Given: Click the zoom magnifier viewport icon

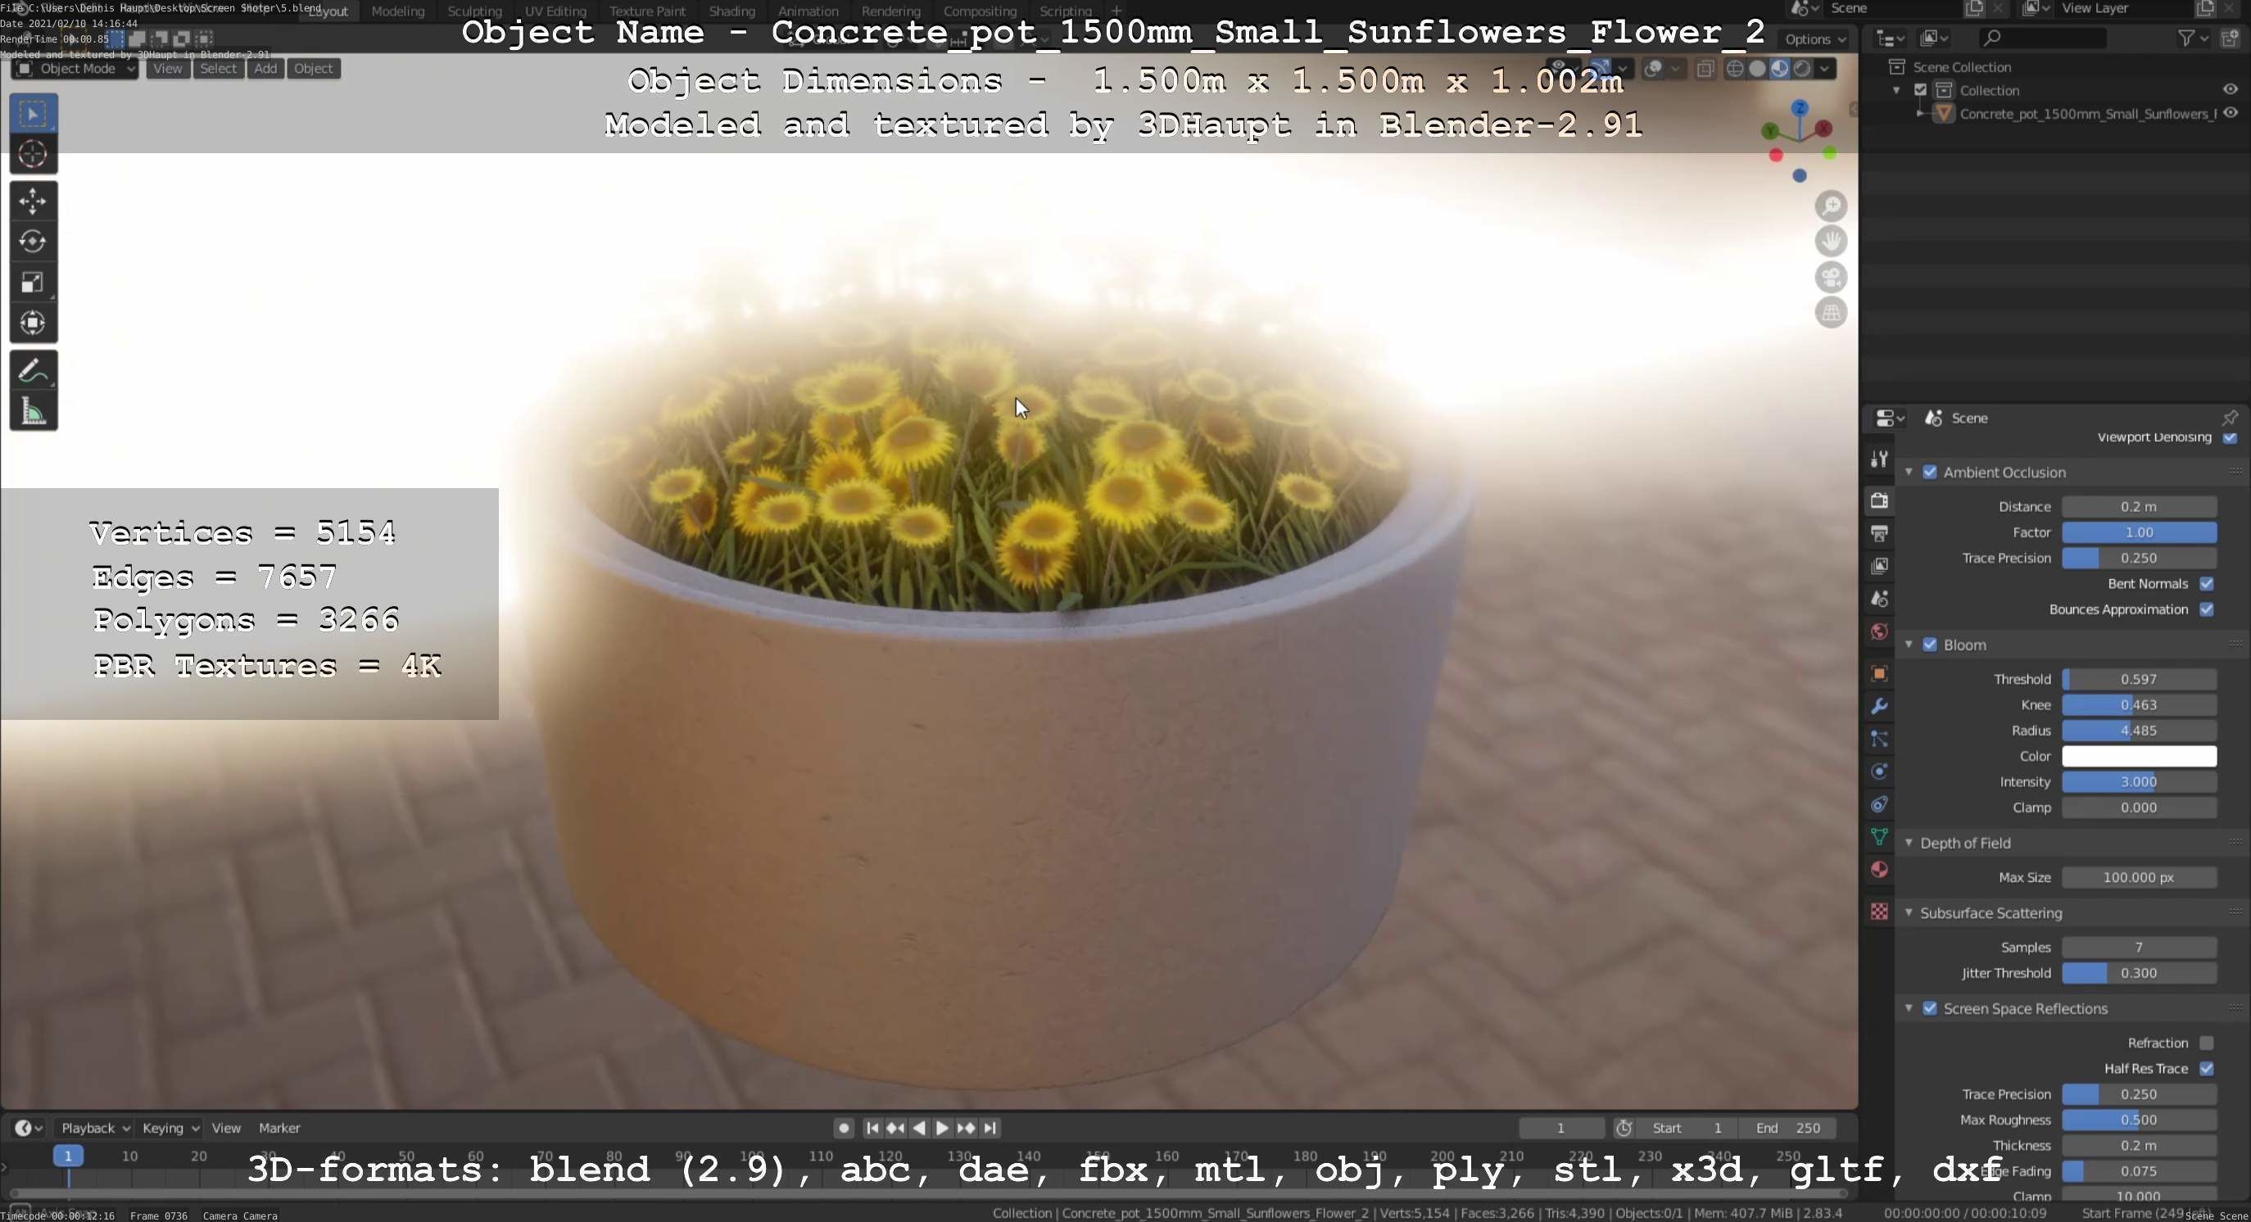Looking at the screenshot, I should point(1831,207).
